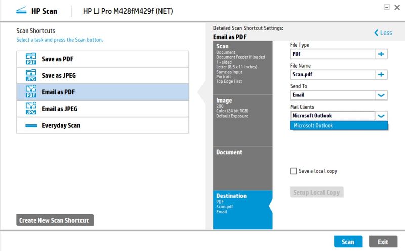Click the HP Scan scanner logo icon
This screenshot has width=405, height=251.
(x=21, y=11)
